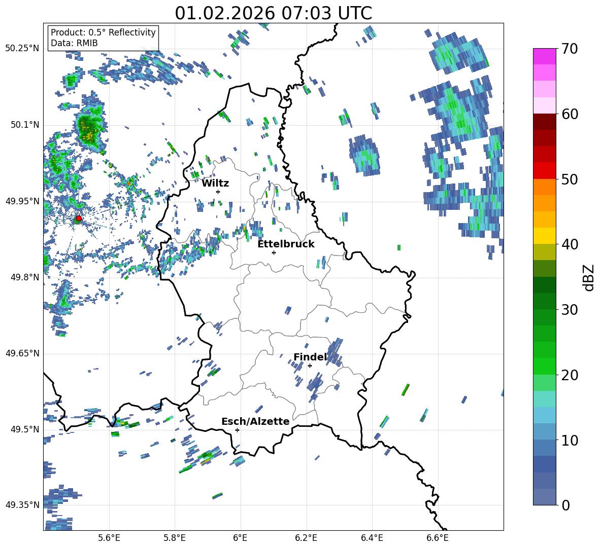The width and height of the screenshot is (601, 548).
Task: Click the yellow colorbar segment above 40
Action: tap(544, 236)
